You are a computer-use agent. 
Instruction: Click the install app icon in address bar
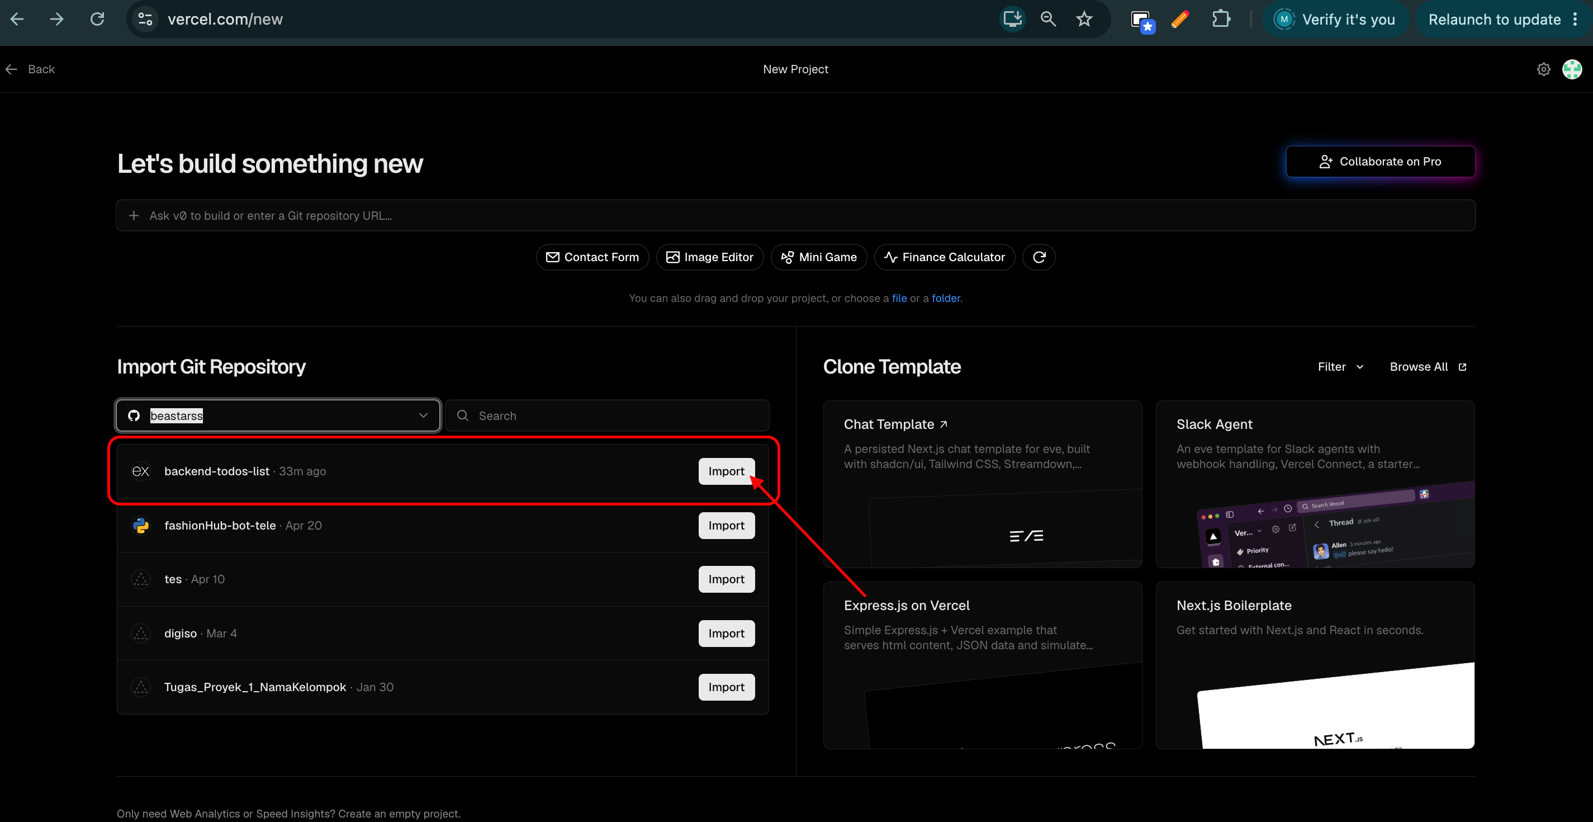[x=1012, y=19]
